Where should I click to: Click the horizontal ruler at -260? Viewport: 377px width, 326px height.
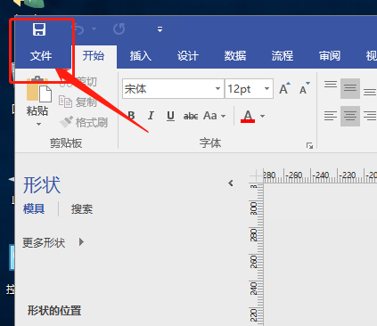[294, 175]
